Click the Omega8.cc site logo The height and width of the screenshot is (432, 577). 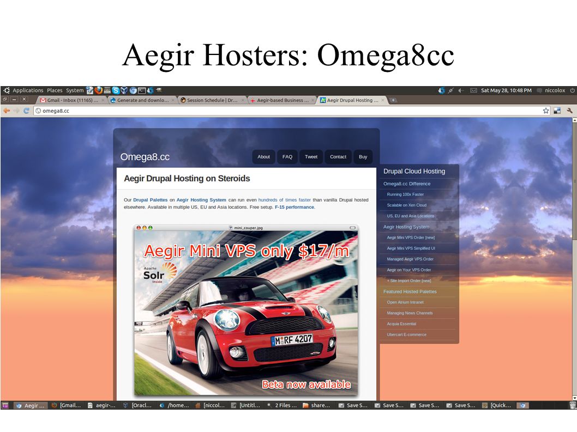(145, 157)
